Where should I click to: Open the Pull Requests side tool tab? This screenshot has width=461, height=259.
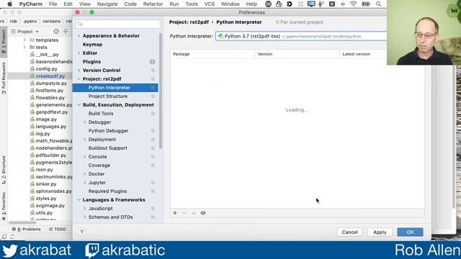[4, 78]
